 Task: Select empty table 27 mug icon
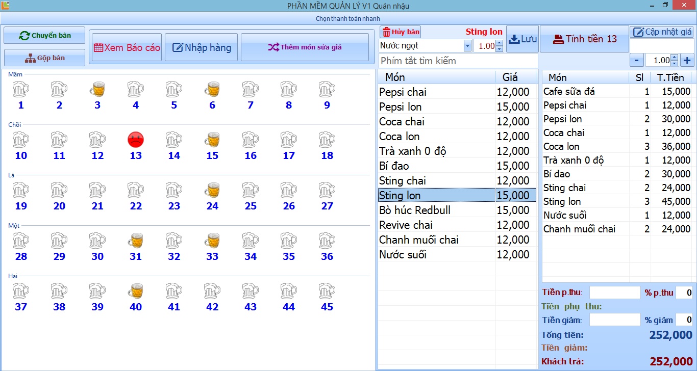(x=327, y=190)
